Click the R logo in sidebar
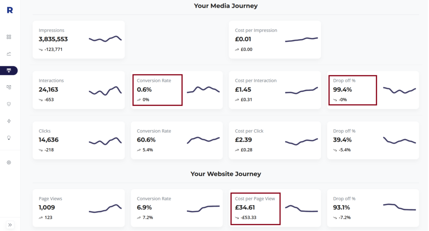 (x=10, y=10)
